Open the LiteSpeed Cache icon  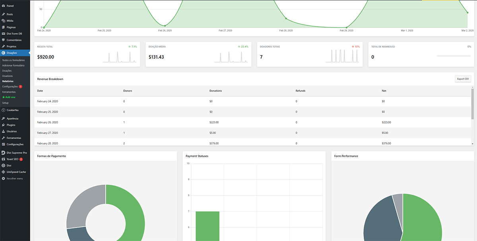(3, 172)
